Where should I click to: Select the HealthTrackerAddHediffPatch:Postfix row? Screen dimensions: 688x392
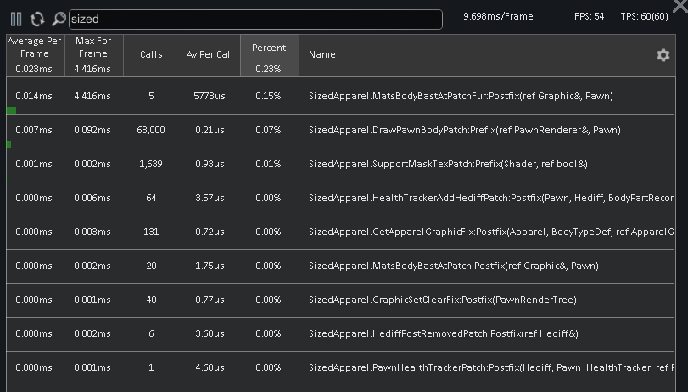click(340, 198)
